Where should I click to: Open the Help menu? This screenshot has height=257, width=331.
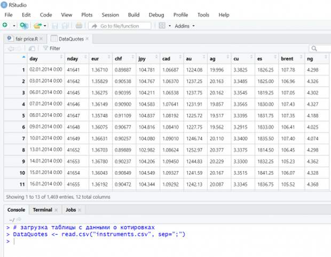point(224,15)
